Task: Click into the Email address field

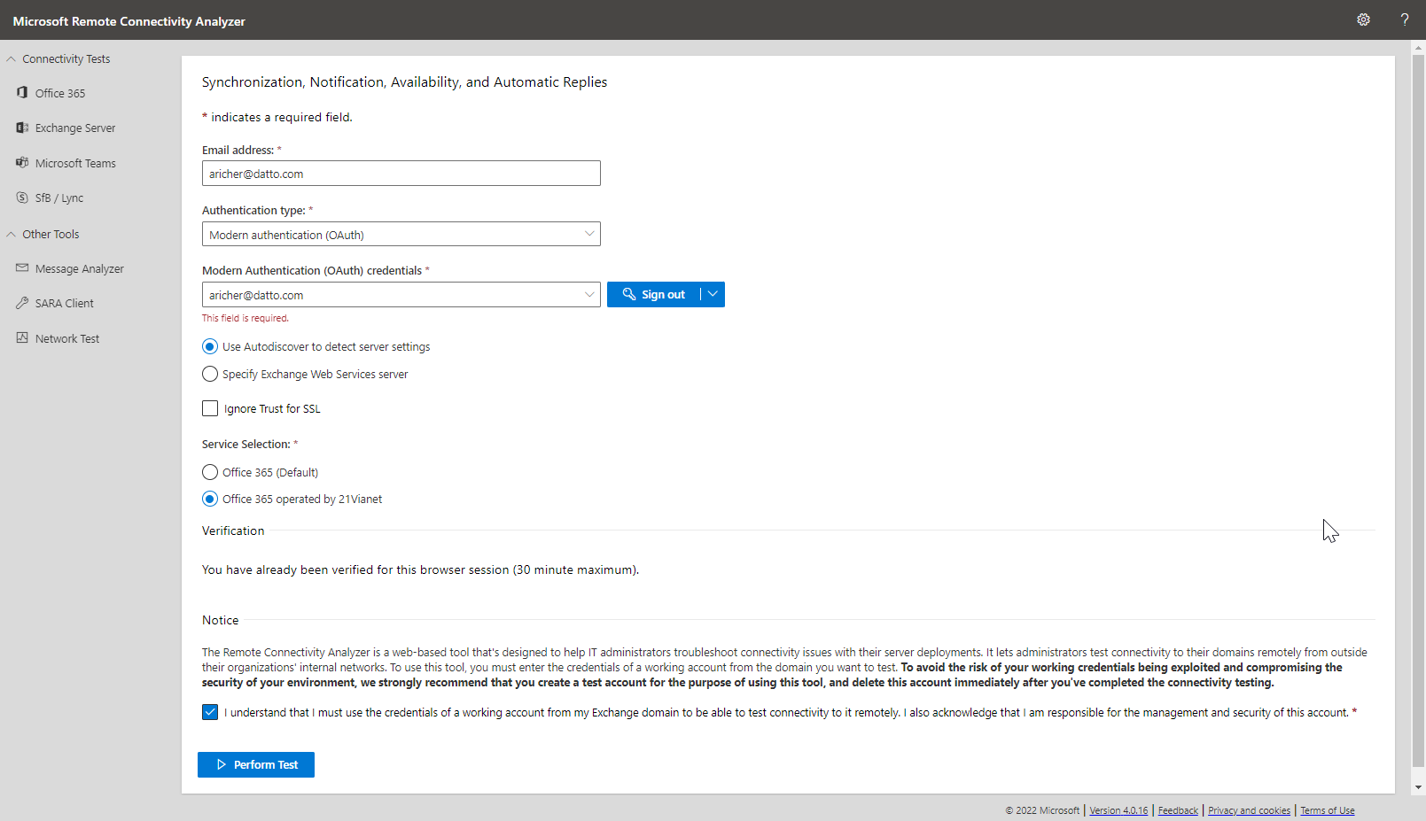Action: point(401,174)
